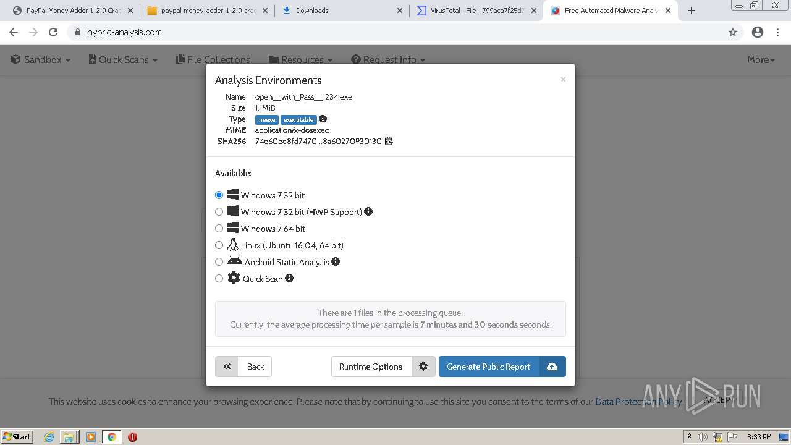Select Windows 7 32 bit (HWP Support)
Screen dimensions: 791x445
click(219, 211)
